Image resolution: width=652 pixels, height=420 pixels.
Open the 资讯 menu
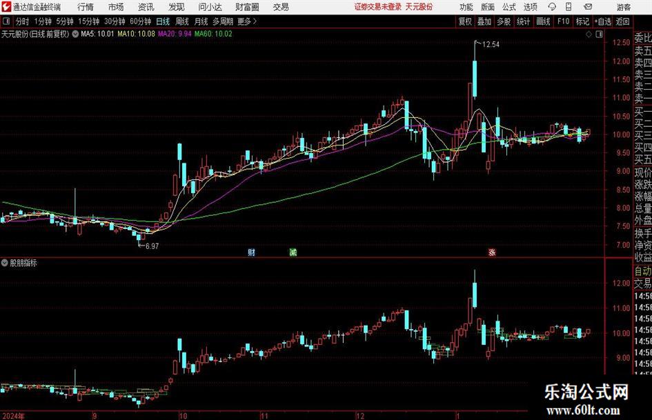[x=146, y=7]
